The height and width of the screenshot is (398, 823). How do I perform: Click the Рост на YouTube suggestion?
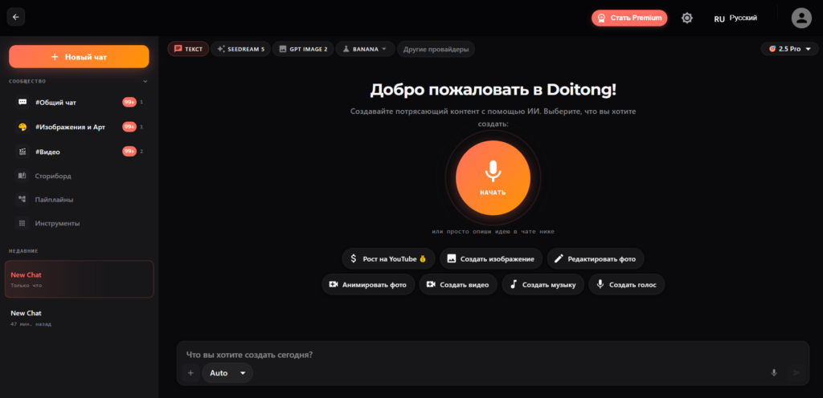[388, 258]
